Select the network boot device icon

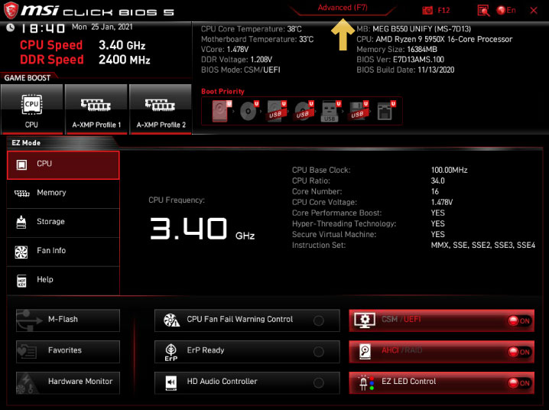(x=386, y=112)
